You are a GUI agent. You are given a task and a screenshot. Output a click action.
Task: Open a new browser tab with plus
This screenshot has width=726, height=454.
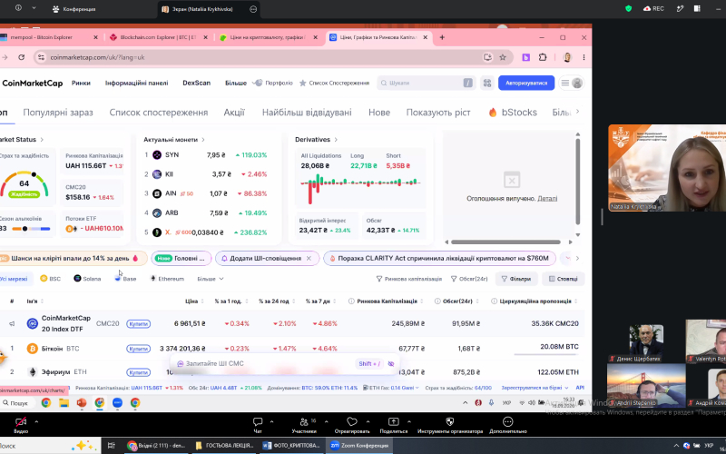(x=442, y=37)
